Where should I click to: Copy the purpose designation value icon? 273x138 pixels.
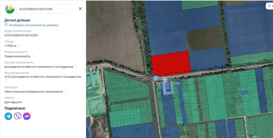click(x=75, y=66)
